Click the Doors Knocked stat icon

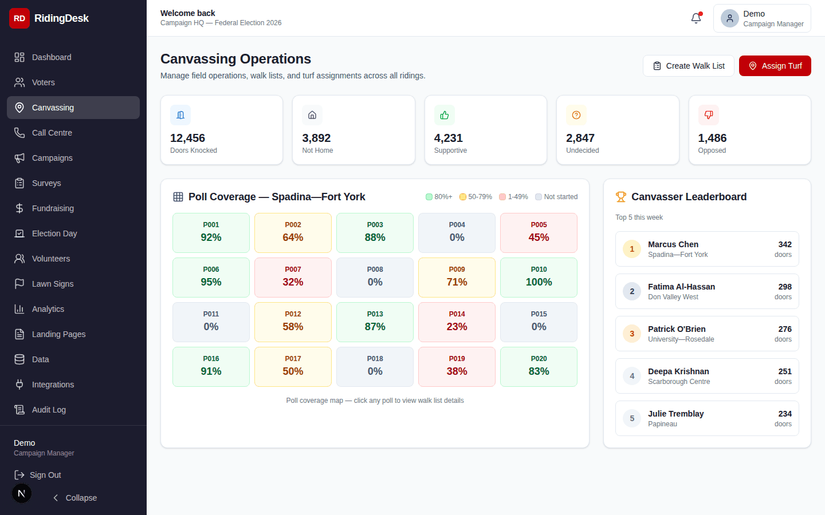(180, 115)
